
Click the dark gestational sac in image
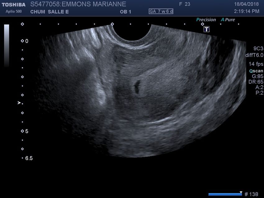click(x=136, y=87)
